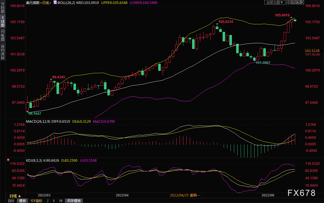Click the play-forward chart icon
The width and height of the screenshot is (324, 203).
297,2
